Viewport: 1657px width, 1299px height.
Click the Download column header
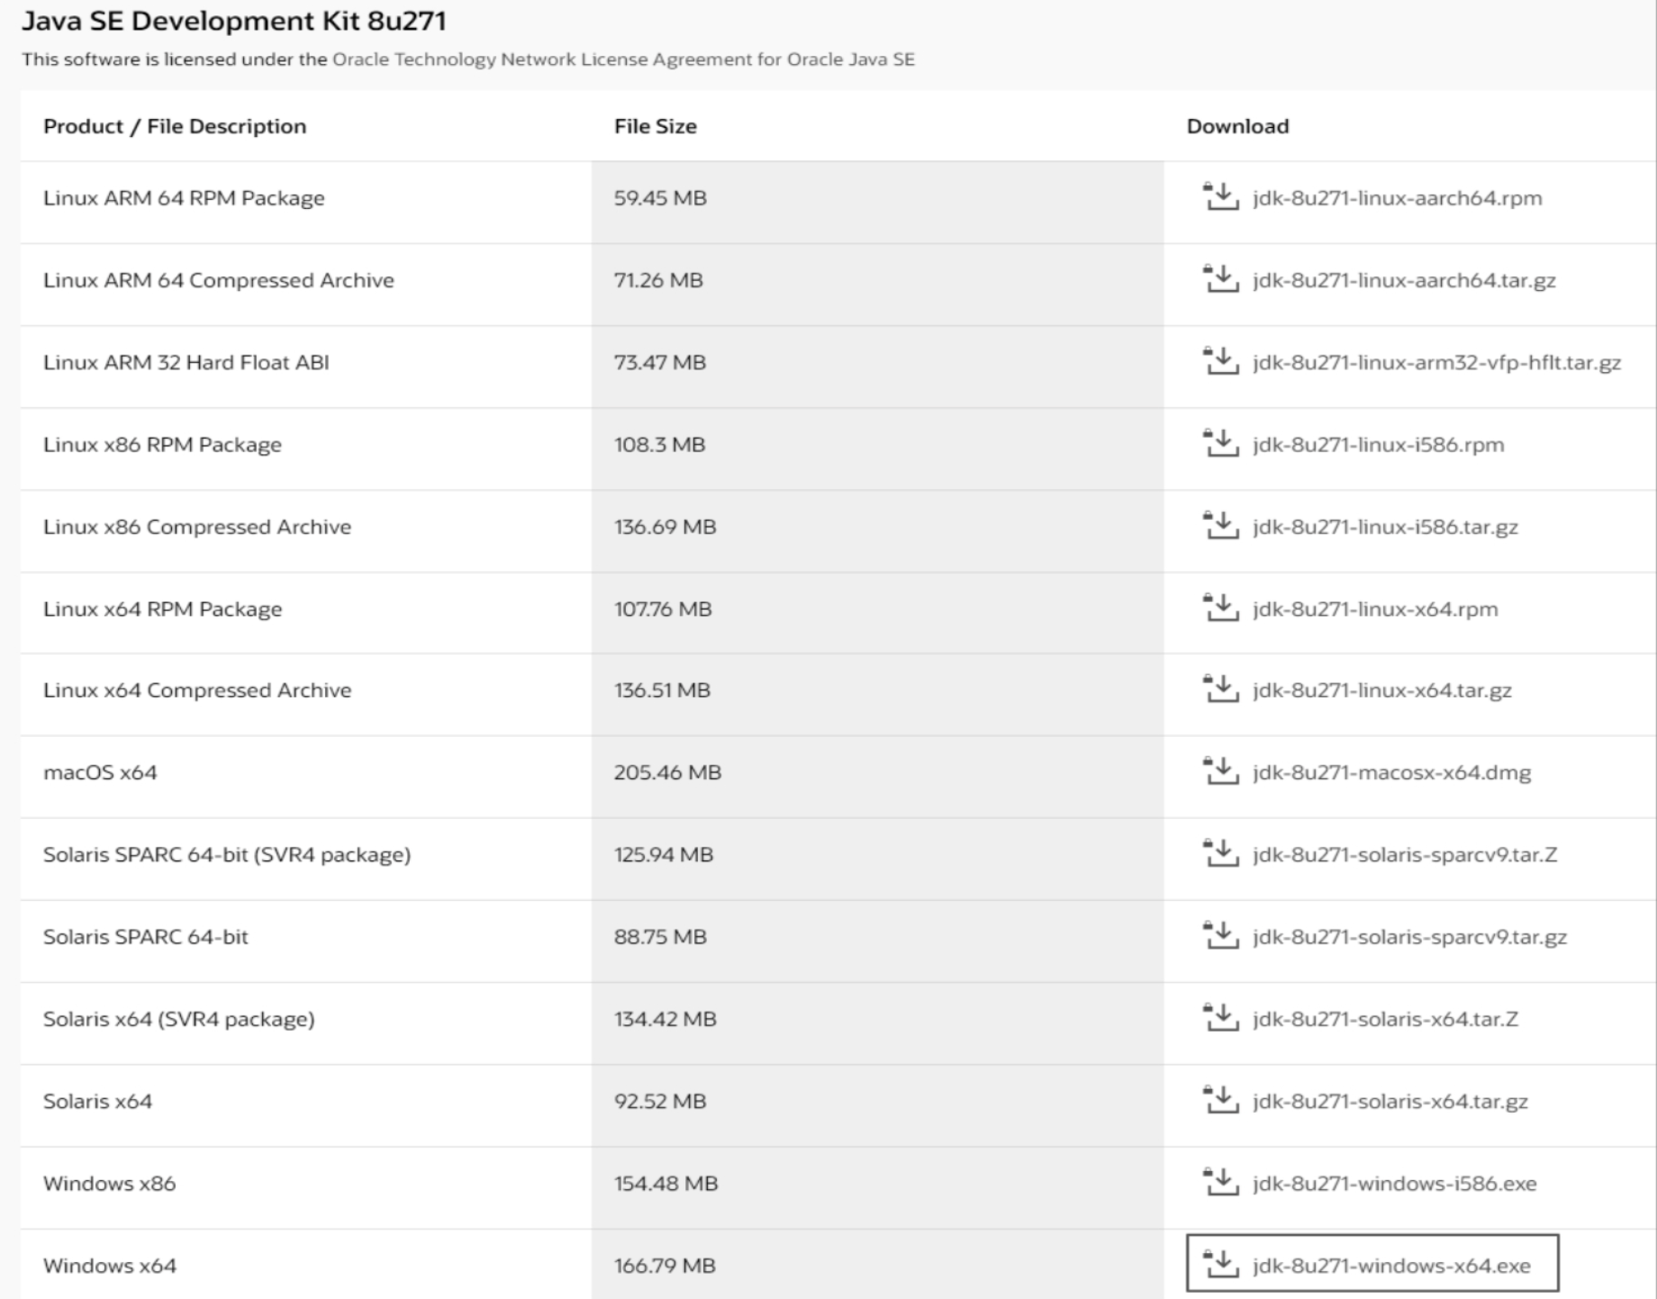pos(1237,126)
